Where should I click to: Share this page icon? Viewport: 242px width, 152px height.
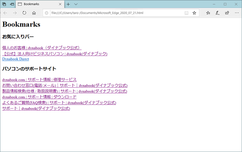[227, 13]
